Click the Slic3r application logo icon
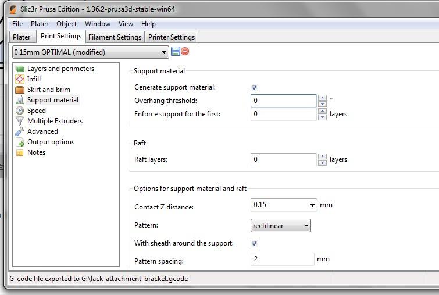 click(13, 9)
